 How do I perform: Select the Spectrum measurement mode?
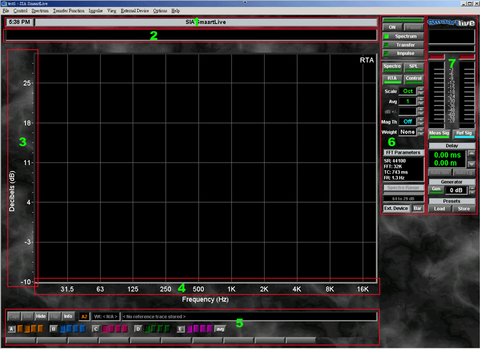(406, 37)
